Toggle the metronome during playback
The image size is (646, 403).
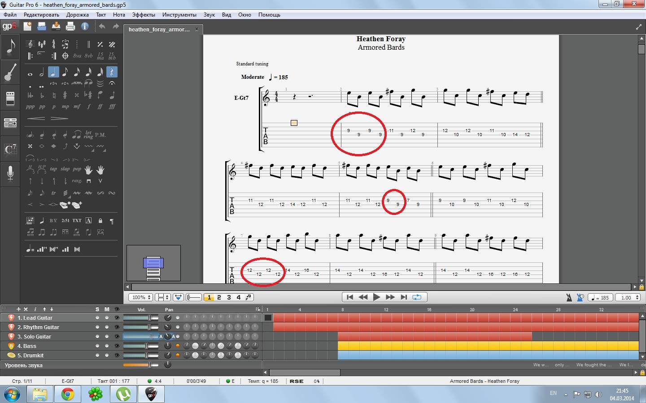[569, 297]
